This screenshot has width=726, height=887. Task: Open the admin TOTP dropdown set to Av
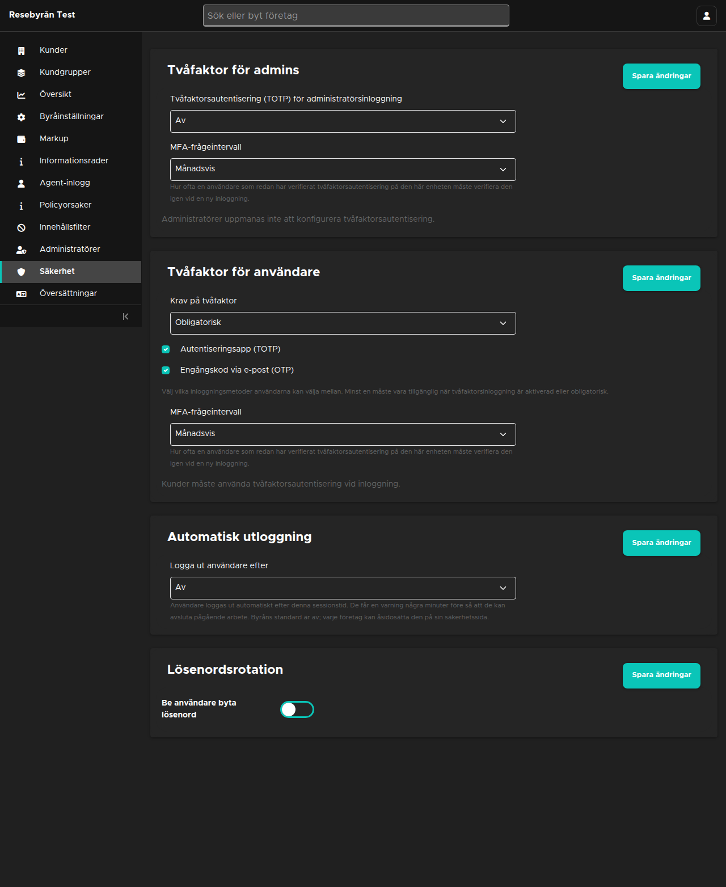343,121
